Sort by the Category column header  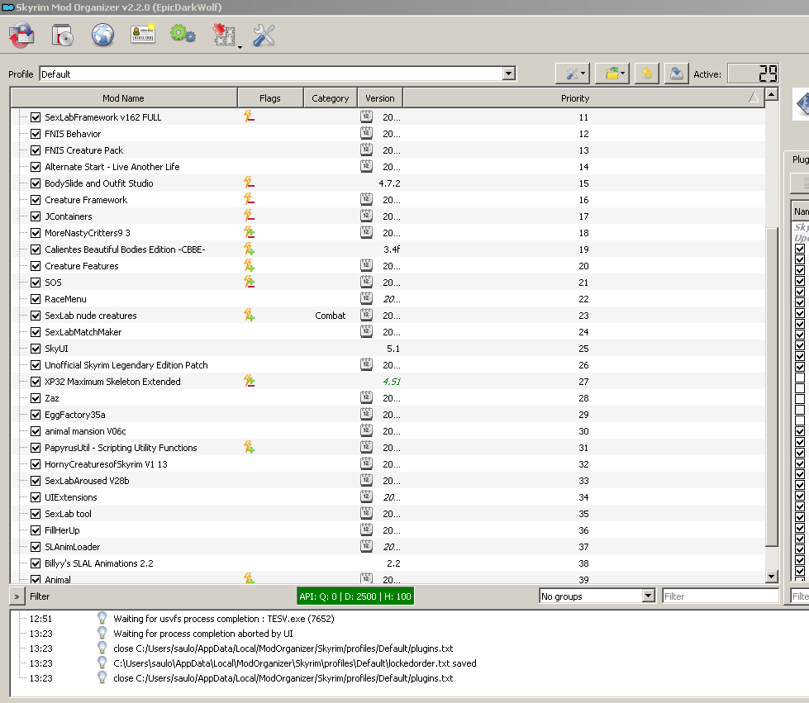coord(331,98)
